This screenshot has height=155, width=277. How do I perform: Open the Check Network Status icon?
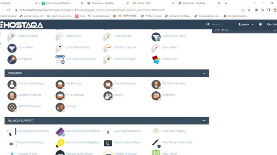pos(108,143)
